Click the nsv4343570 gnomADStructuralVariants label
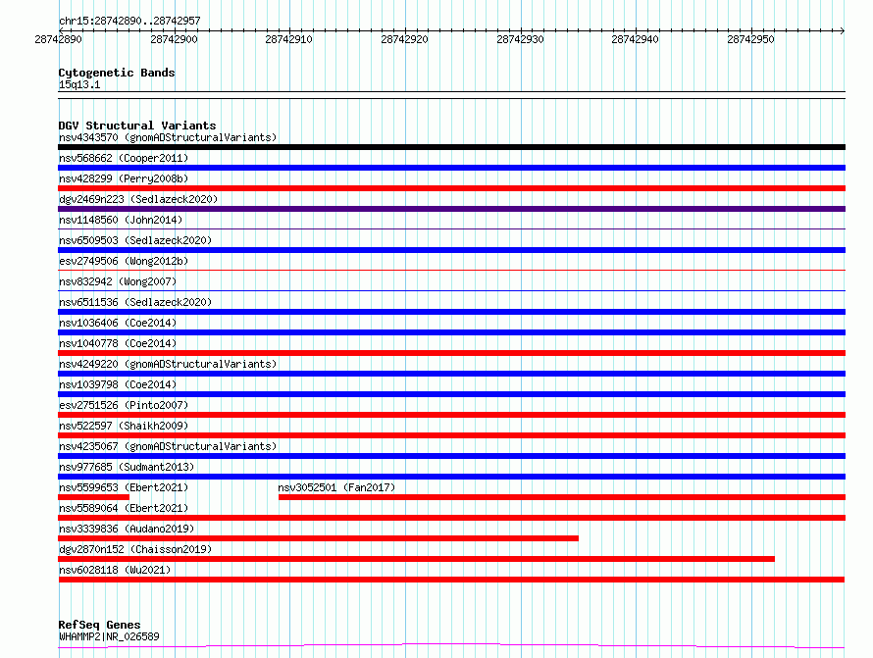 coord(168,137)
